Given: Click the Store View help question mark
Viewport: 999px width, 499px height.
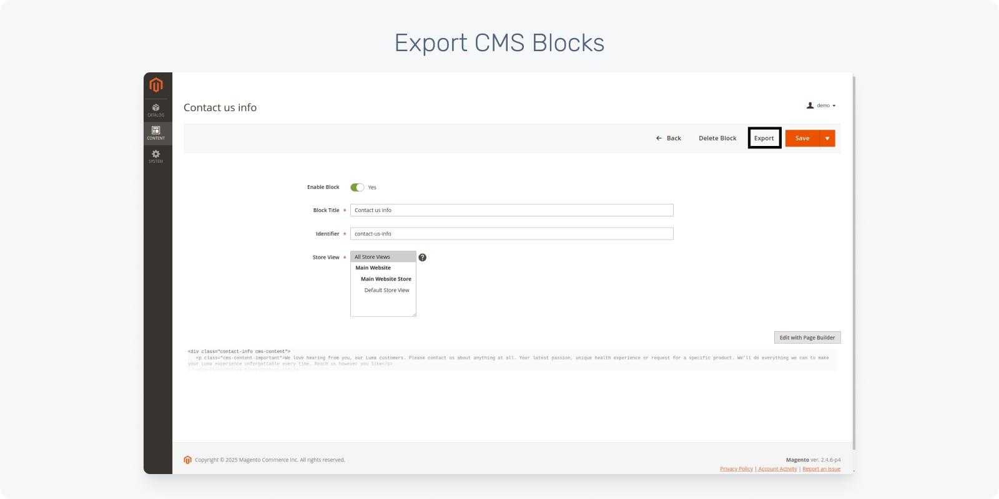Looking at the screenshot, I should tap(423, 258).
